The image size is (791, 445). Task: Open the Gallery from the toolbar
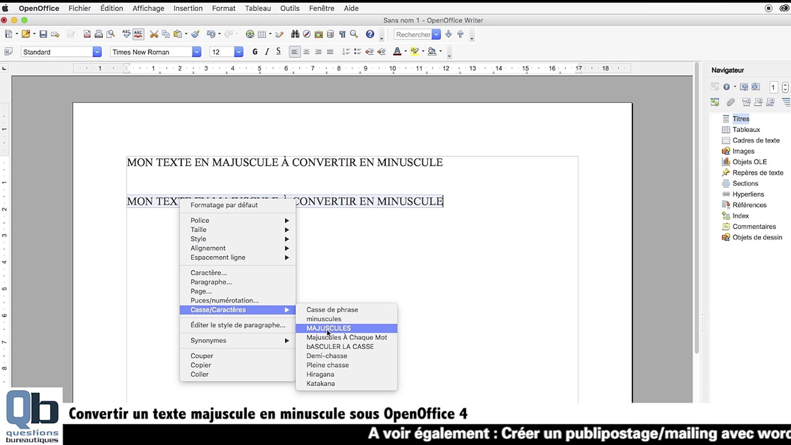pyautogui.click(x=319, y=34)
